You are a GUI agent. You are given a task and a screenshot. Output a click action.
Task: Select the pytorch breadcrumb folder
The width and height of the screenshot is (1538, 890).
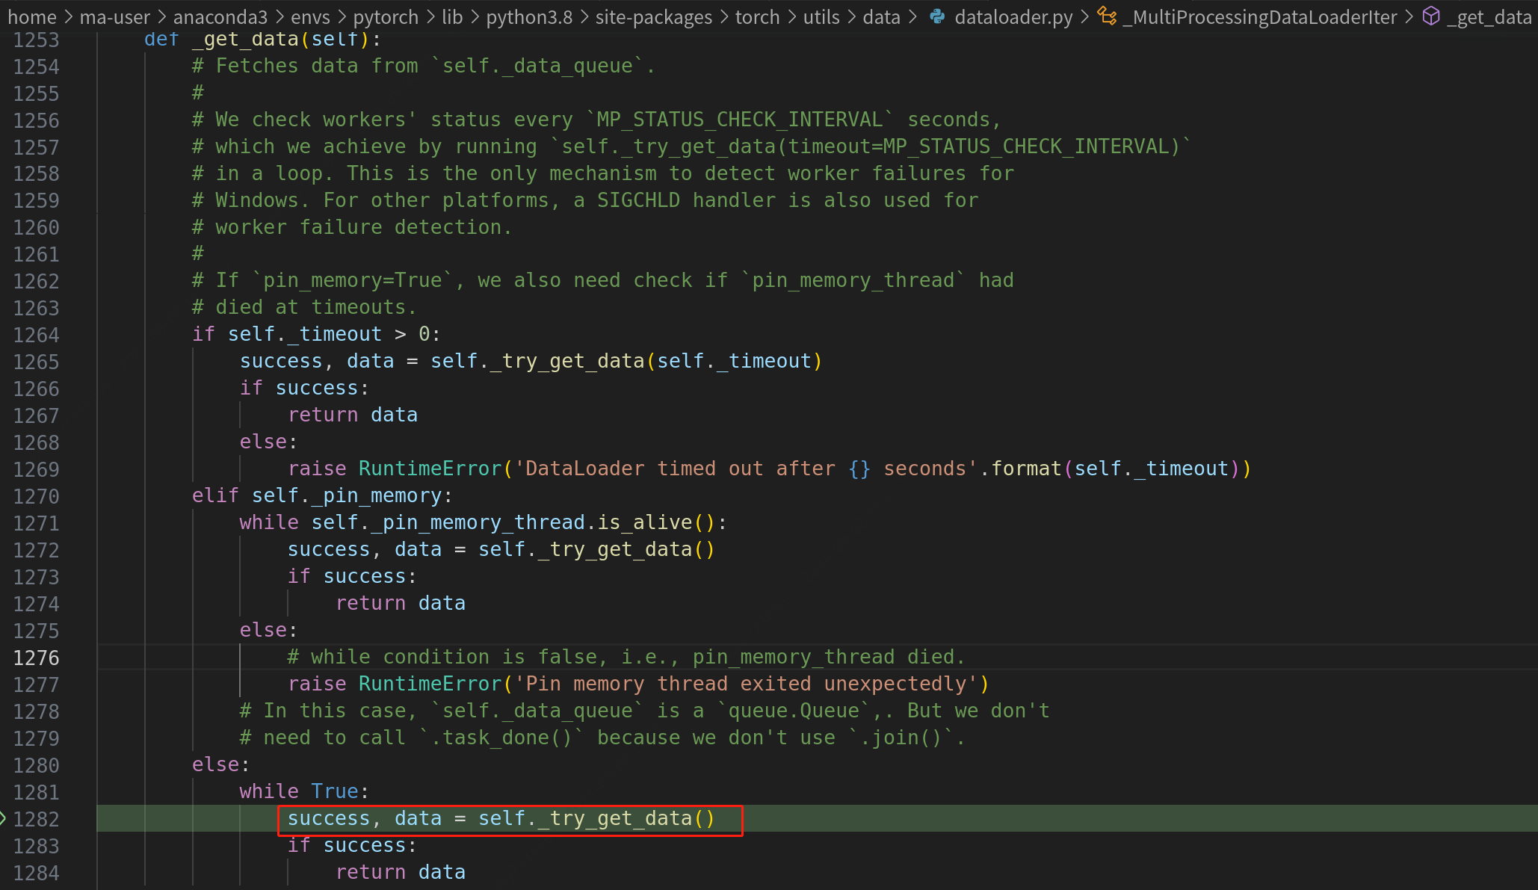point(386,16)
